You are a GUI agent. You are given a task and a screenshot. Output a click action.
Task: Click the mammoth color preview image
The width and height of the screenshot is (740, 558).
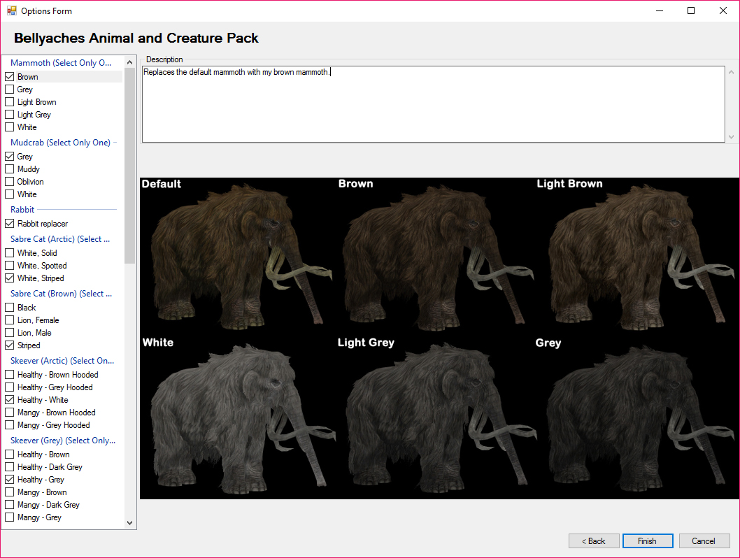tap(439, 338)
